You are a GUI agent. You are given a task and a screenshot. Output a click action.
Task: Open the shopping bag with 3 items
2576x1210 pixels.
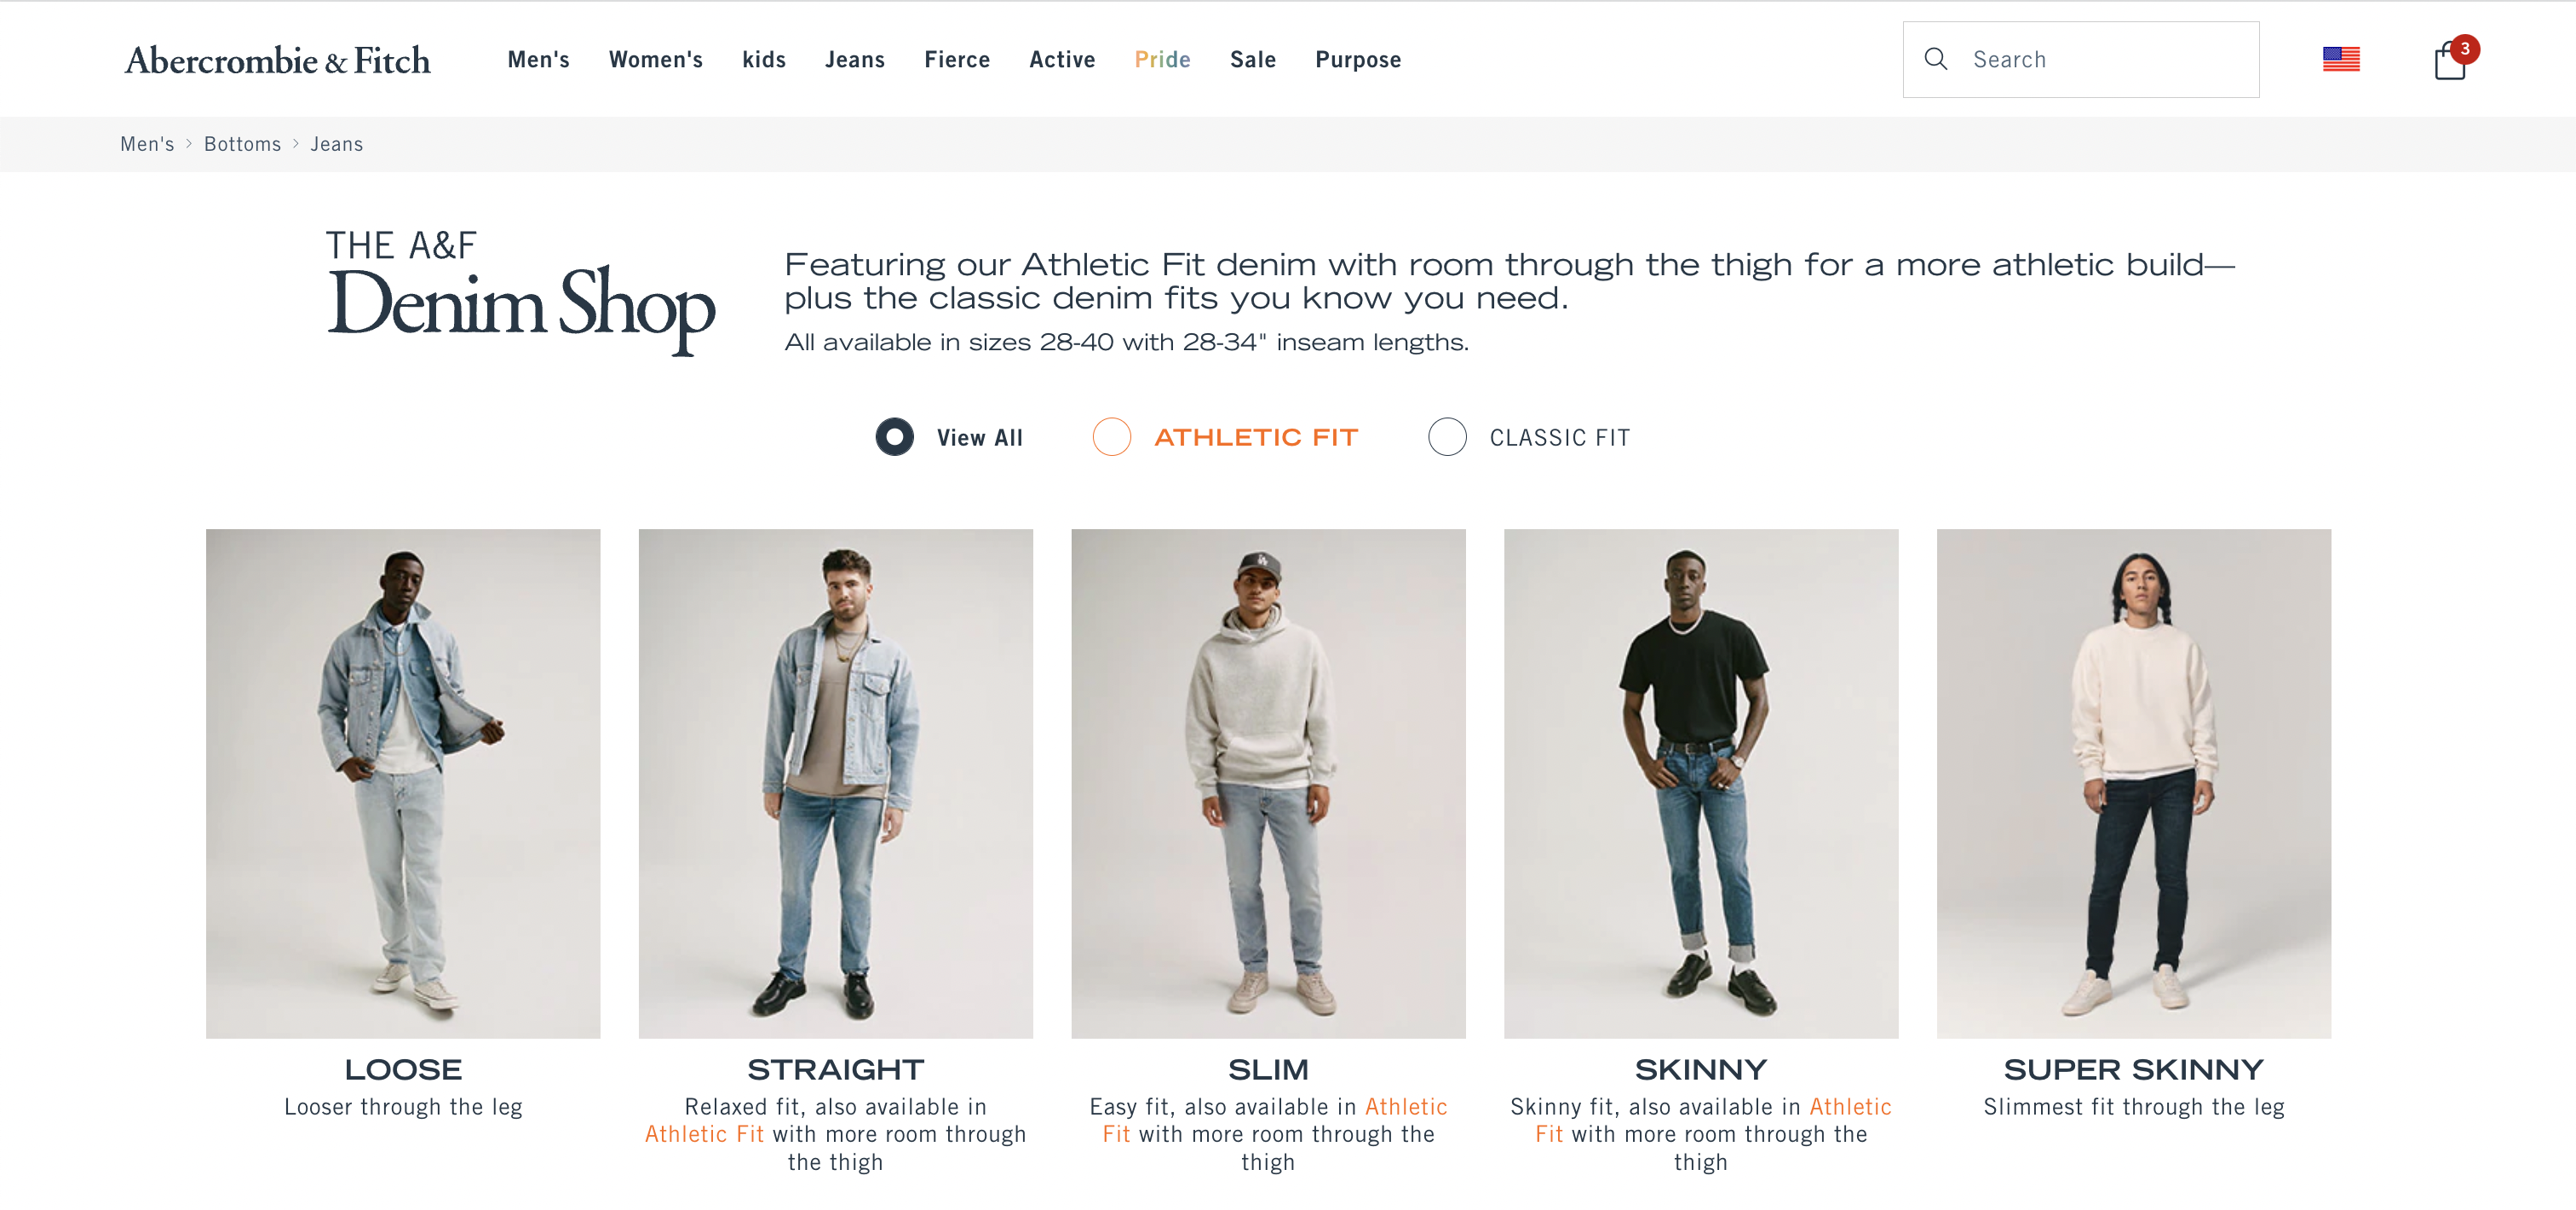2449,61
